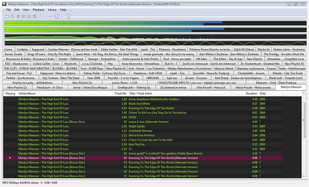309x187 pixels.
Task: Open Eddie Vedder - Into The Wild tab
Action: 119,50
